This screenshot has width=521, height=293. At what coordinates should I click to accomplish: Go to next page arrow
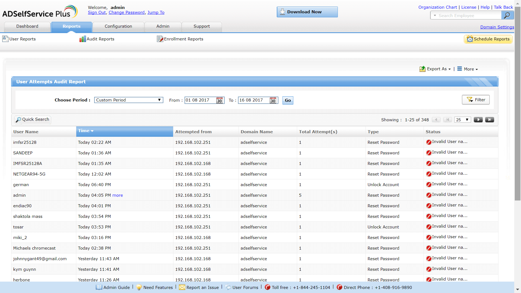(478, 120)
